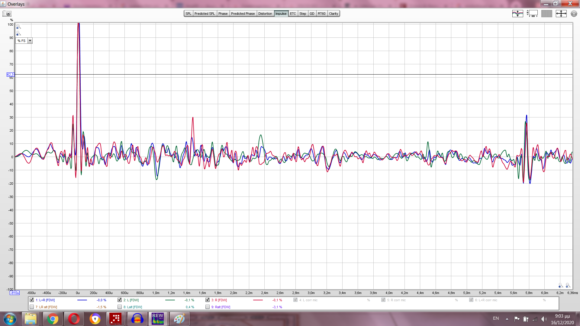Open the graph controls gear
The width and height of the screenshot is (580, 326).
coord(574,14)
